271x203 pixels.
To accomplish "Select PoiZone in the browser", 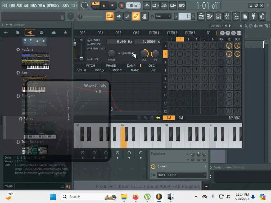I will pyautogui.click(x=27, y=49).
